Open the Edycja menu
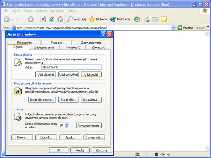 tap(16, 11)
